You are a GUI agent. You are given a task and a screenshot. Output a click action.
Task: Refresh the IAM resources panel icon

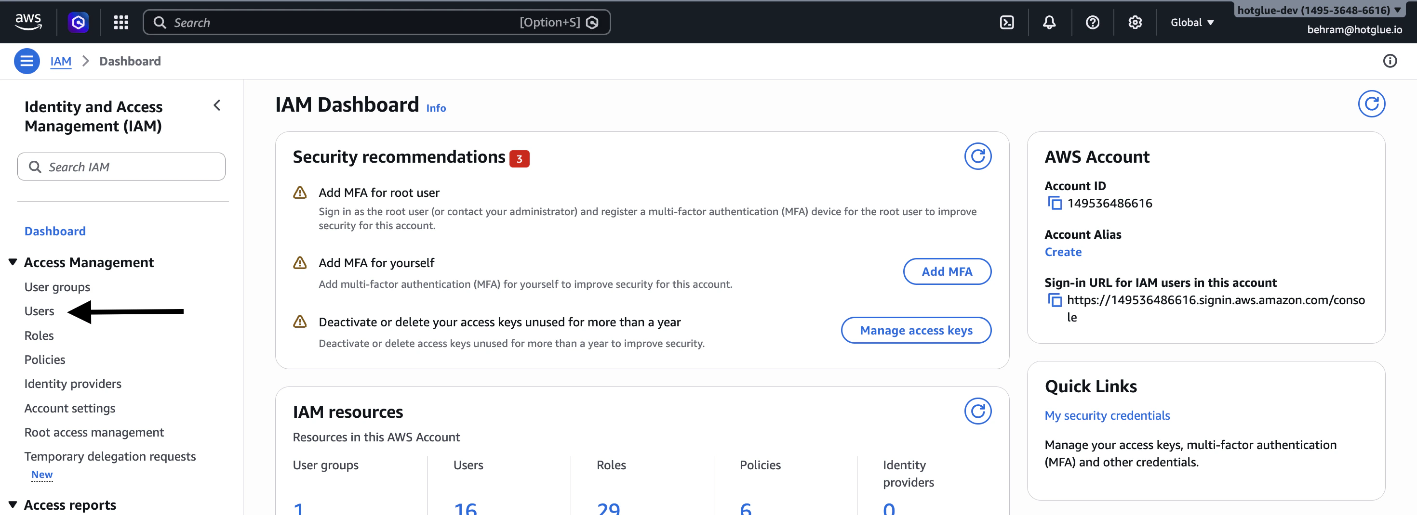977,411
